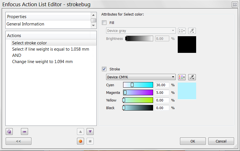Pick Fill color with the eyedropper
The image size is (240, 151).
coord(192,31)
